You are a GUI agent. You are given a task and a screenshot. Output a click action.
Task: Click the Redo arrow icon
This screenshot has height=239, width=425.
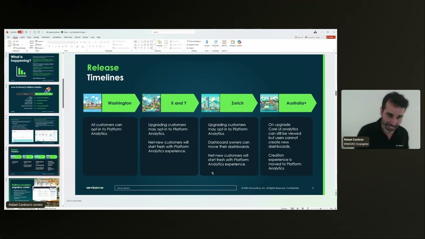click(35, 32)
